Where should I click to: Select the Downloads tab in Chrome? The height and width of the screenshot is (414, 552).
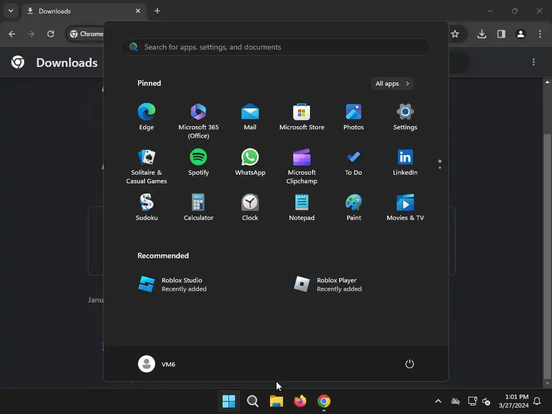85,11
